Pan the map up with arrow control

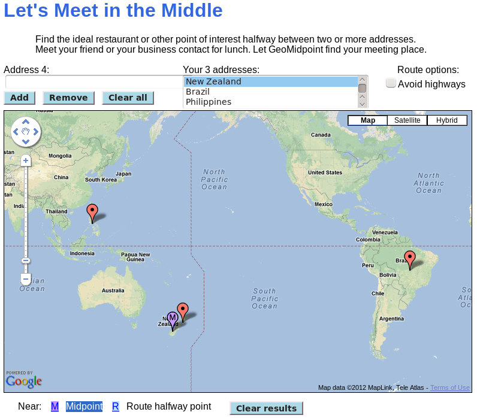coord(26,122)
